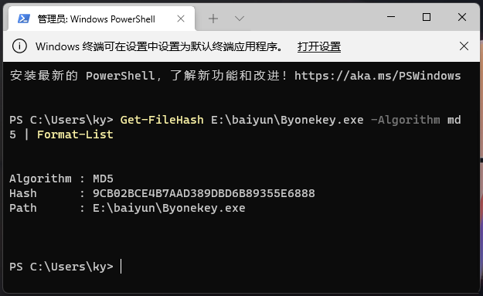Click the empty title bar area beside tabs
Image resolution: width=483 pixels, height=296 pixels.
click(x=315, y=17)
